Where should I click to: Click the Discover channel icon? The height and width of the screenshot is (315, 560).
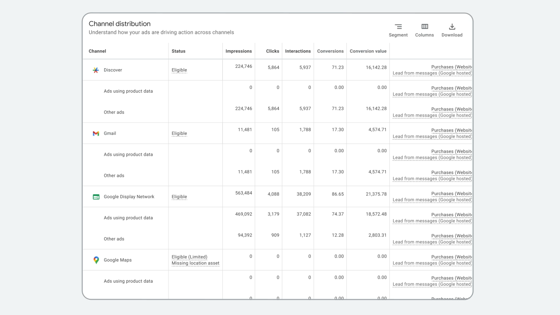point(96,70)
